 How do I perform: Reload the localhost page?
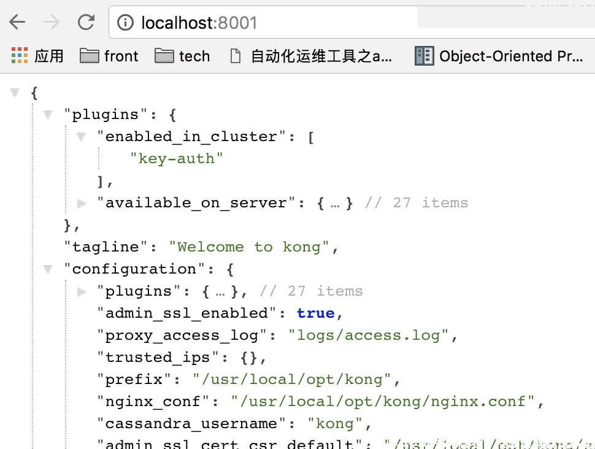86,22
